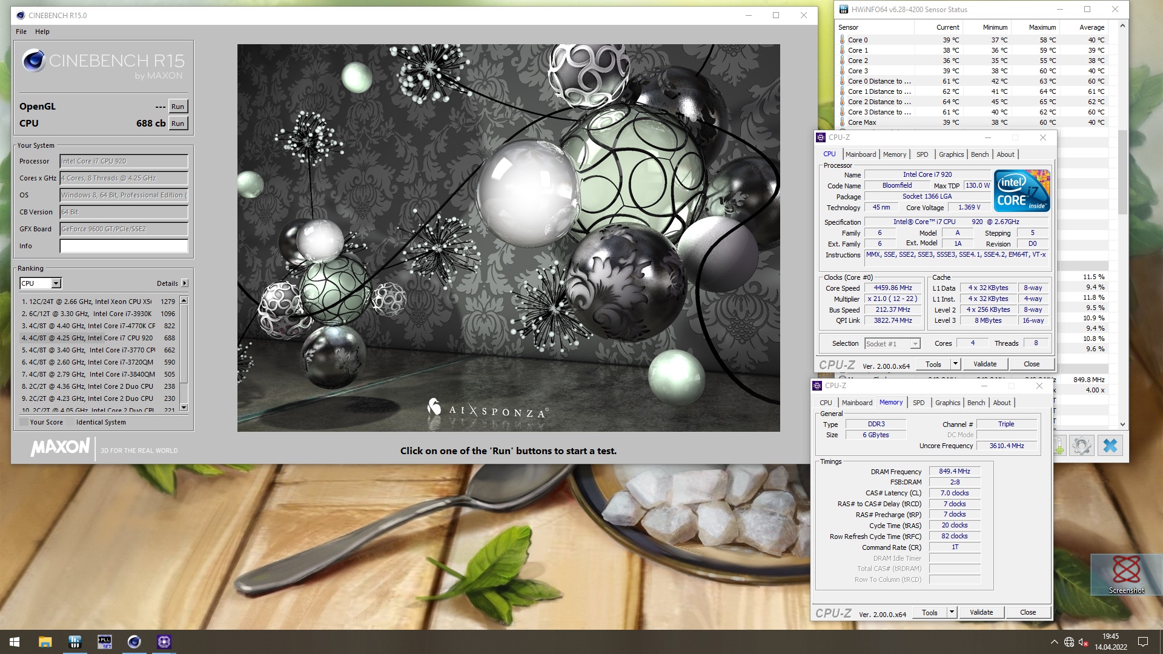Image resolution: width=1163 pixels, height=654 pixels.
Task: Click Tools button in upper CPU-Z
Action: click(x=933, y=364)
